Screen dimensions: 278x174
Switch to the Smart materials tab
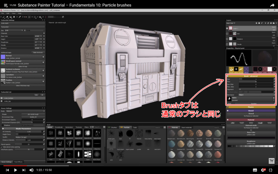186,128
